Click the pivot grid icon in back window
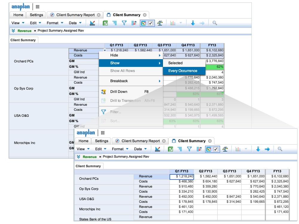The width and height of the screenshot is (299, 224). (x=144, y=23)
